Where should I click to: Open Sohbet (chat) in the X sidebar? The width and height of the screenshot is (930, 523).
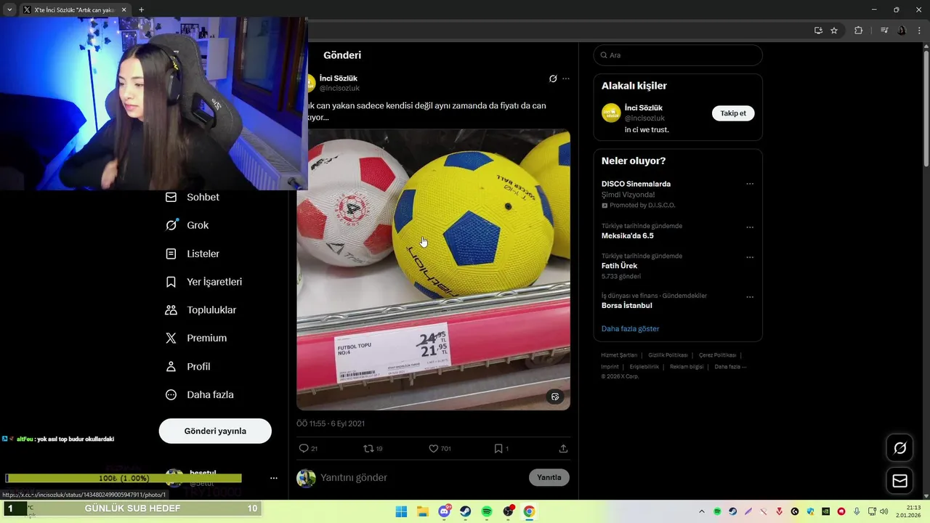(203, 197)
